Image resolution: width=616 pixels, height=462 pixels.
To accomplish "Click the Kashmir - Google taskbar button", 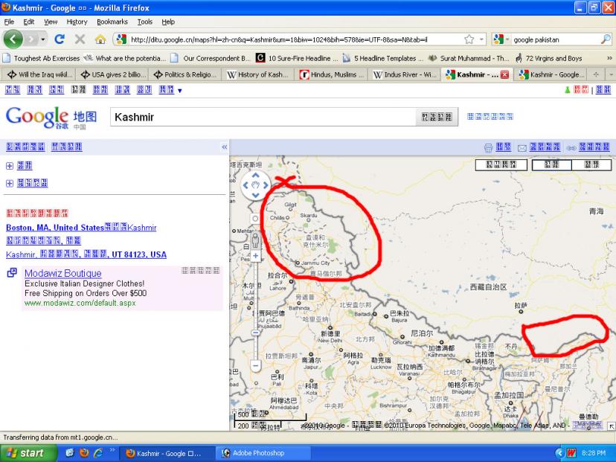I will coord(167,453).
